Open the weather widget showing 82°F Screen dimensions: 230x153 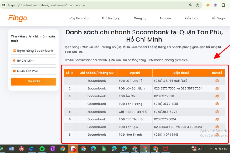tap(198, 149)
